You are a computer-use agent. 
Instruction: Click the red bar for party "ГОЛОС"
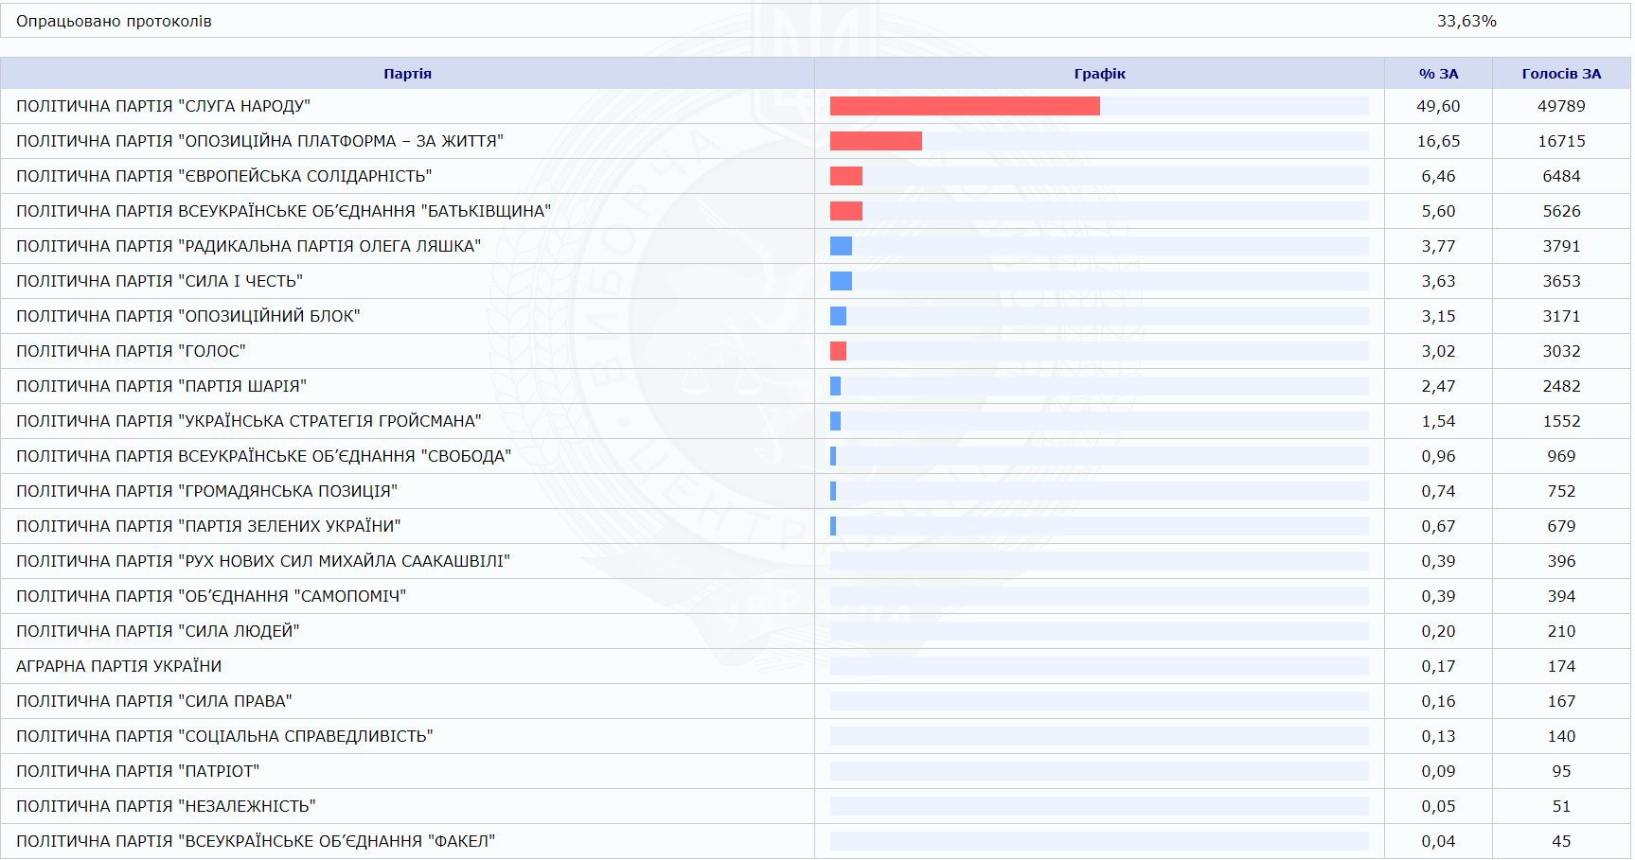click(838, 351)
